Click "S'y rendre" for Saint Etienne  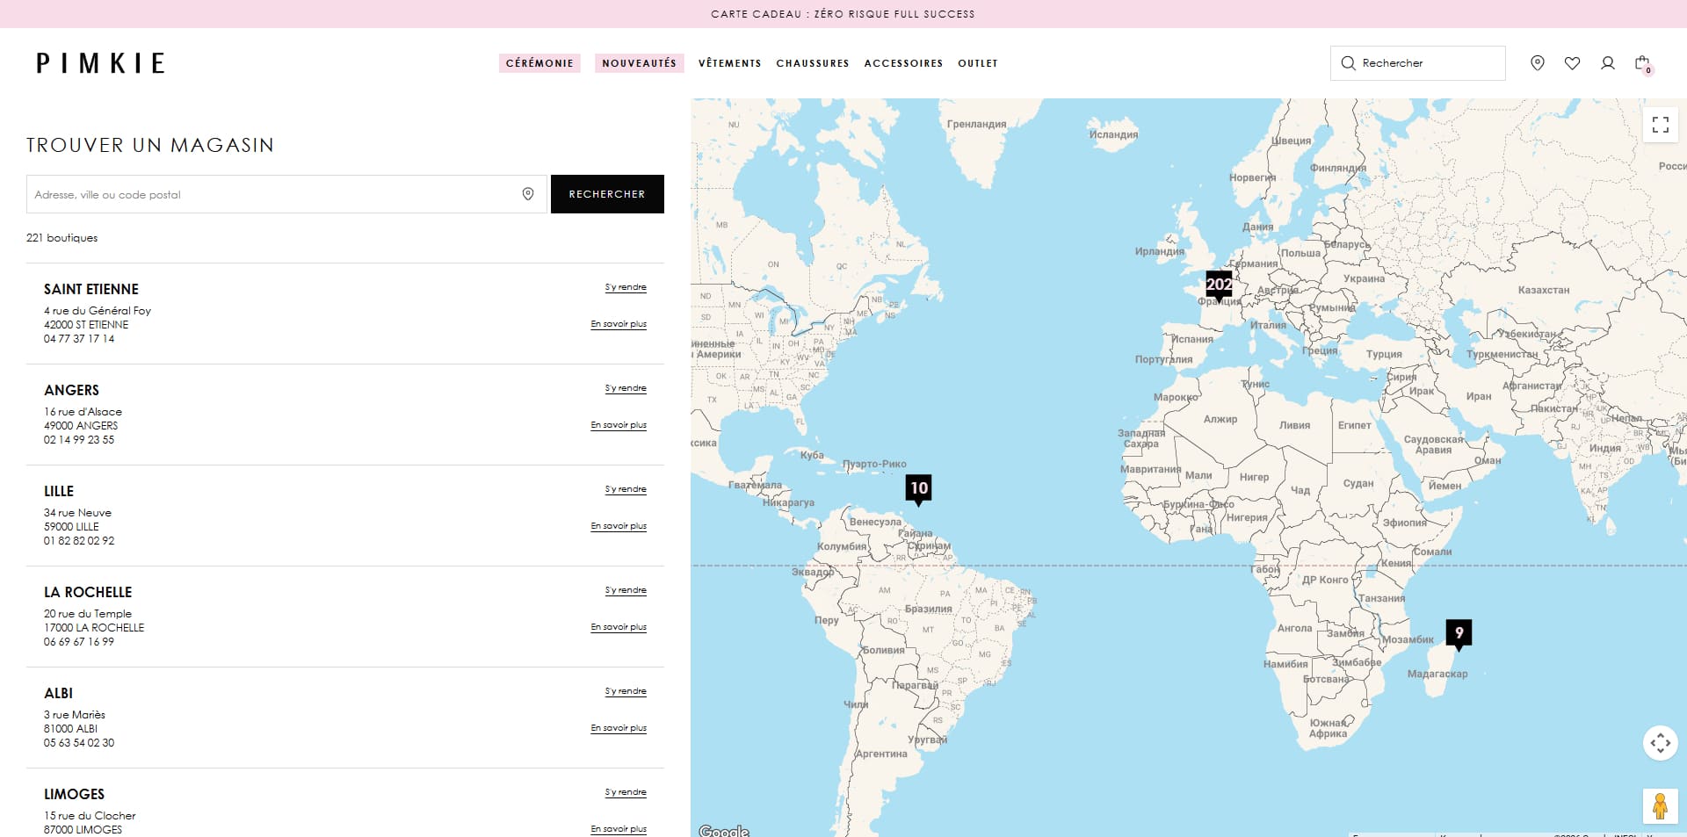click(x=626, y=287)
